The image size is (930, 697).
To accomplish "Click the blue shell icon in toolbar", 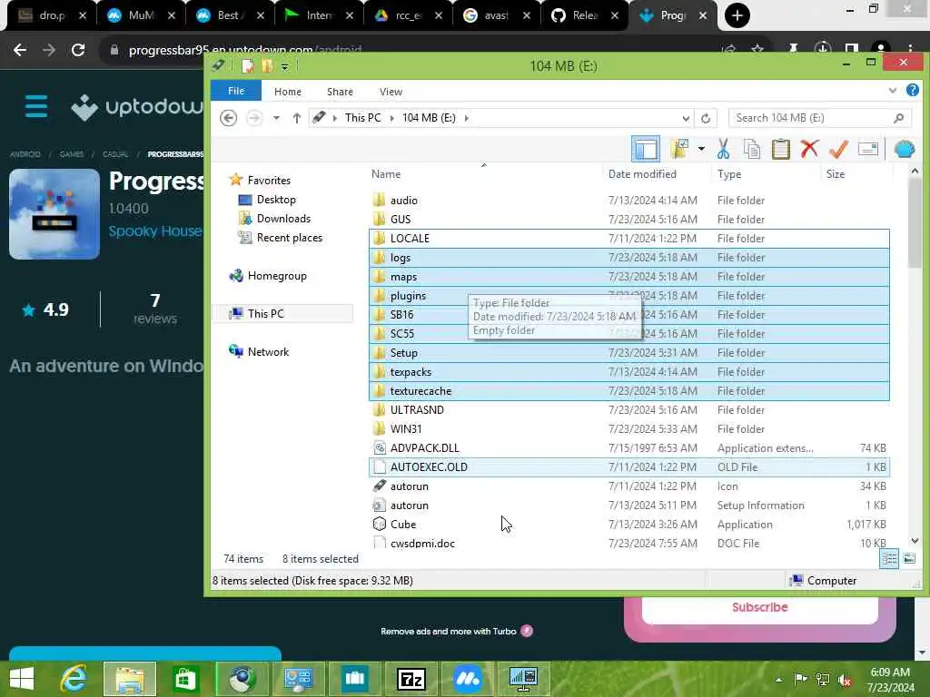I will click(904, 149).
